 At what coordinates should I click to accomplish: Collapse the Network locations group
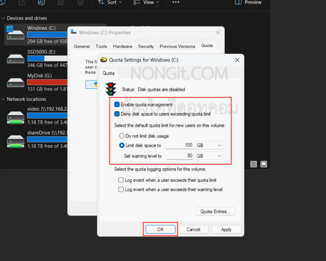(x=3, y=99)
